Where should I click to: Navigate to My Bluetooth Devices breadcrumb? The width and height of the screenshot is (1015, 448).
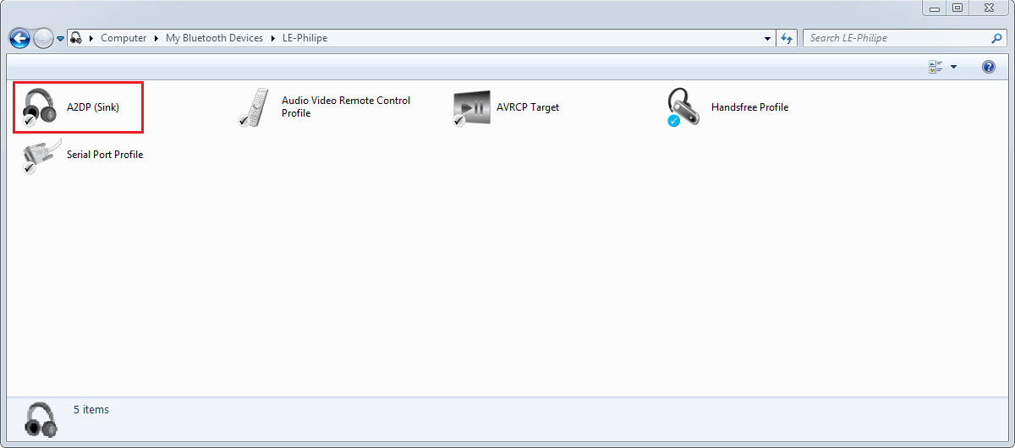pyautogui.click(x=214, y=38)
